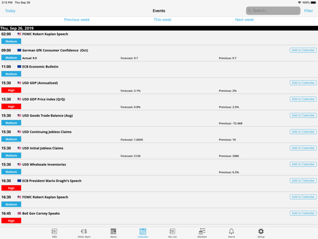Click the US flag next to USD GDP (Annualized)
The height and width of the screenshot is (239, 318).
[19, 83]
